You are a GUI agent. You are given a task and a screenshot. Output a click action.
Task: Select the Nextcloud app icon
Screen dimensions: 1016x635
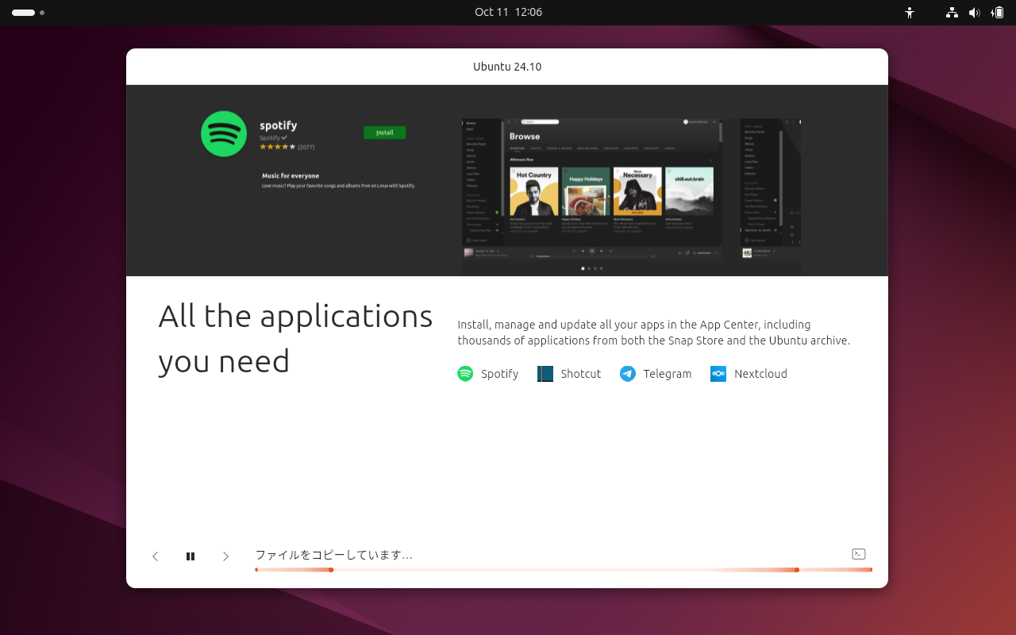click(718, 373)
